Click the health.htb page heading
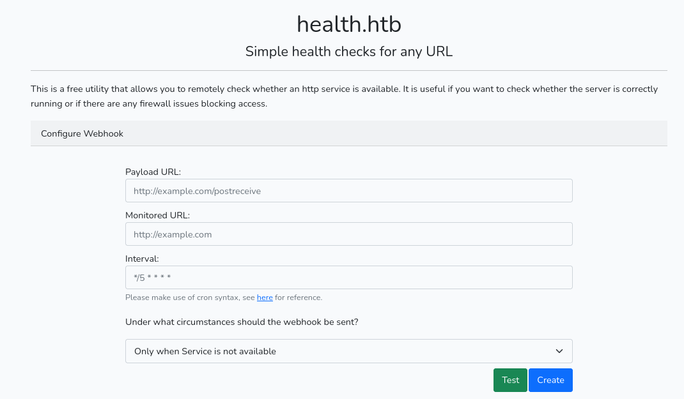The height and width of the screenshot is (399, 684). point(348,24)
